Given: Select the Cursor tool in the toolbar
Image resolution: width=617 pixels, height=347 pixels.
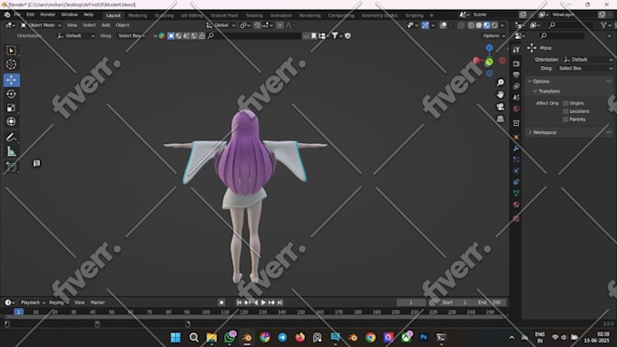Looking at the screenshot, I should [x=11, y=64].
